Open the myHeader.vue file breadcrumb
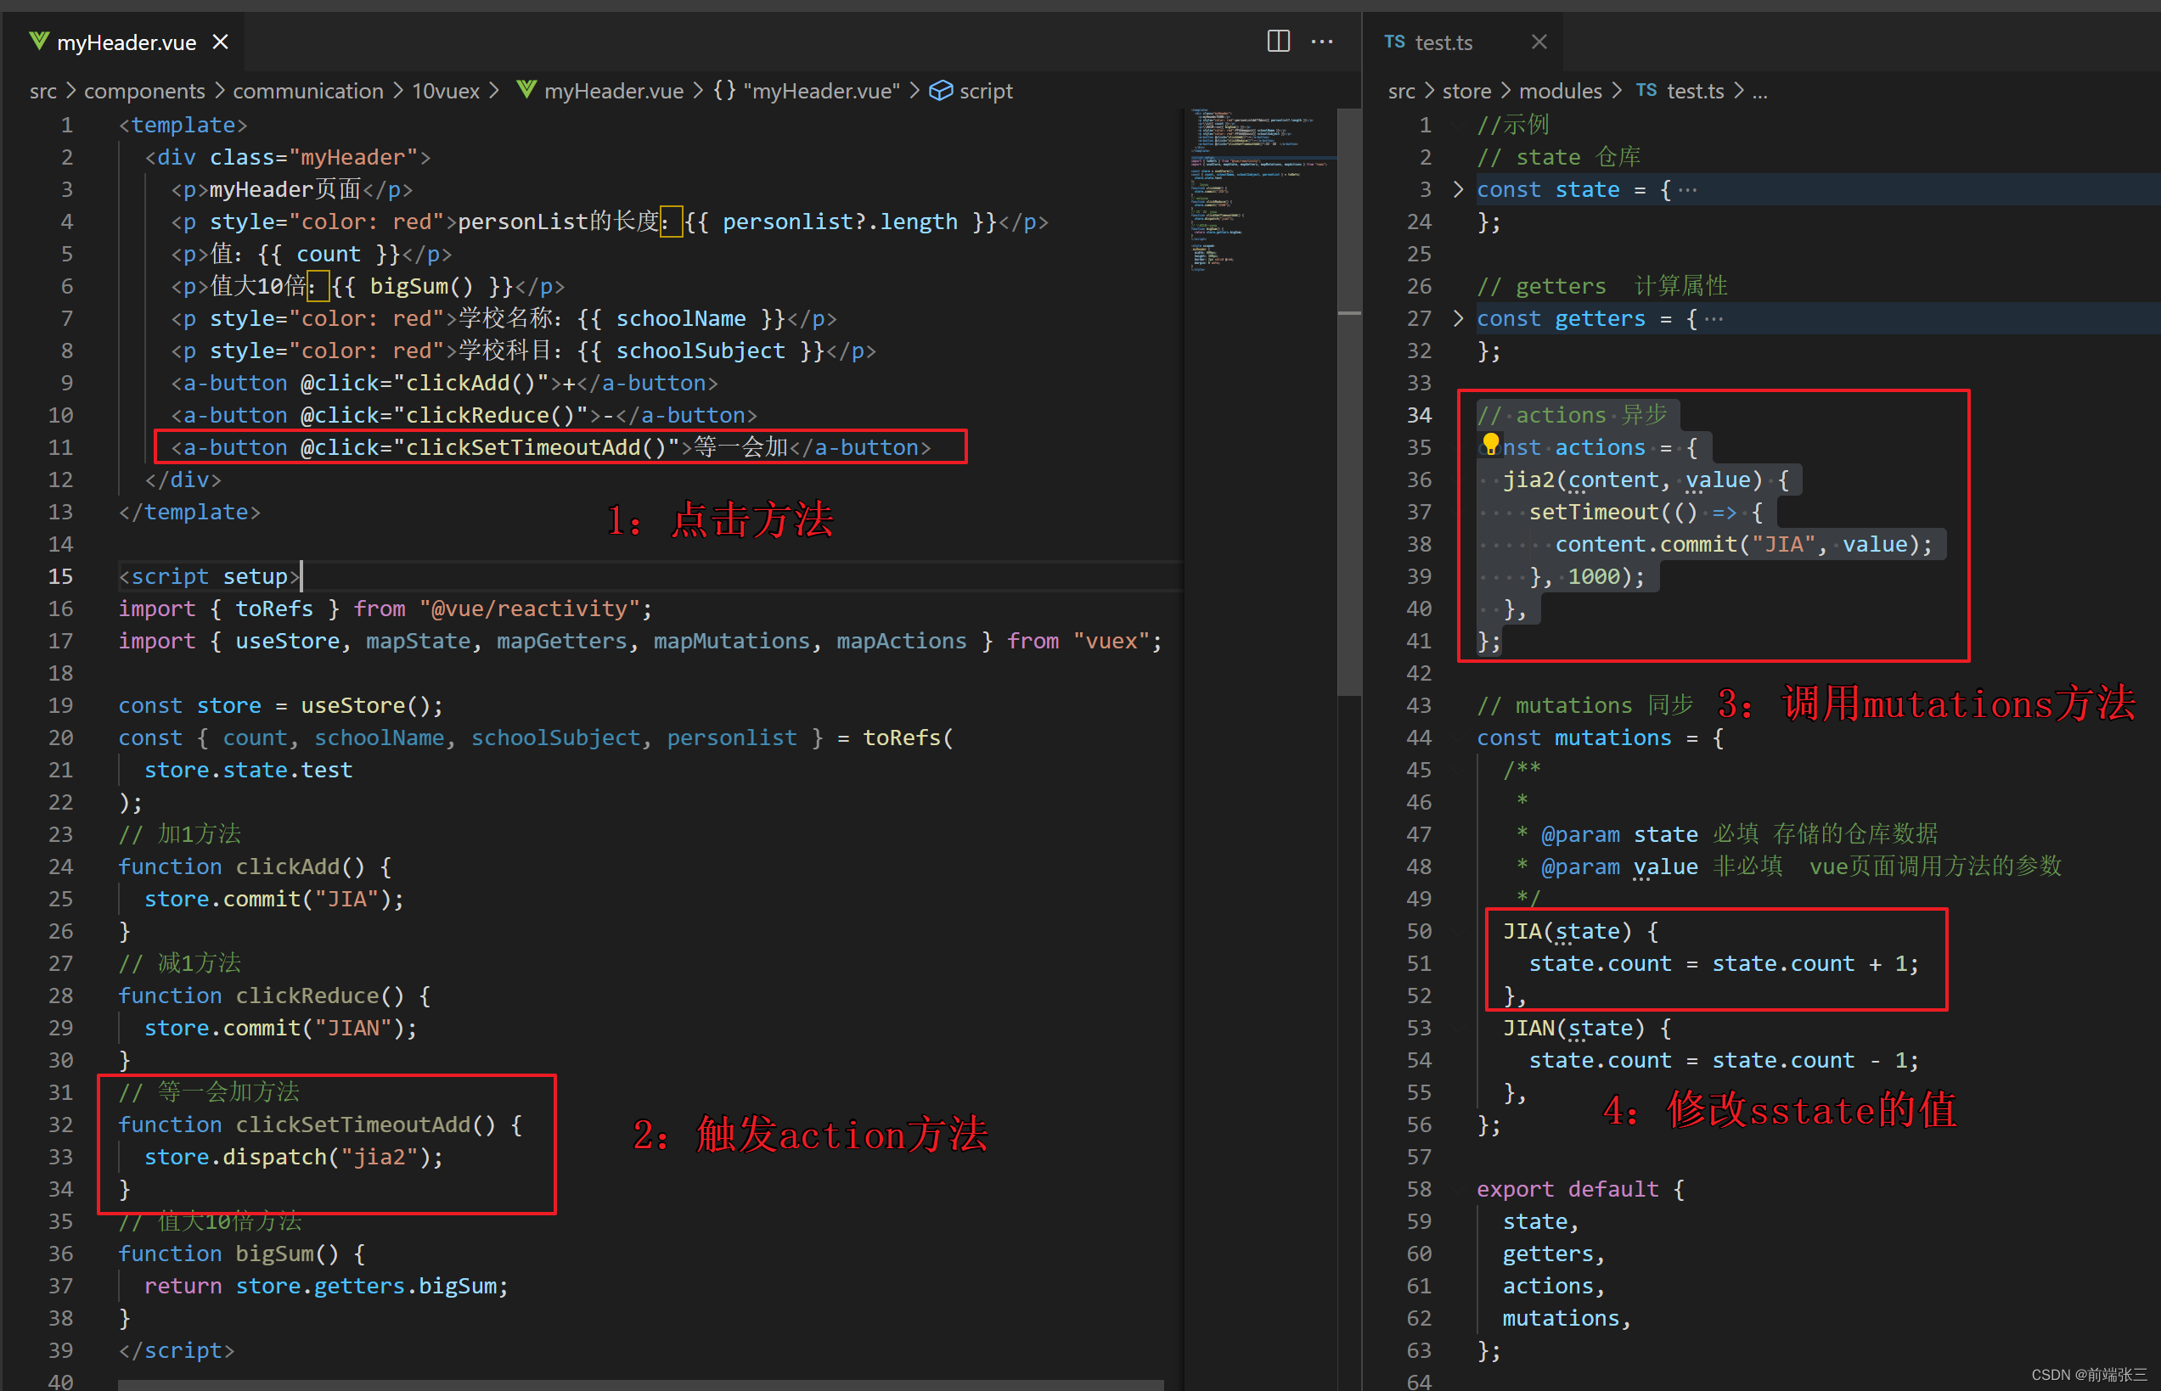 [x=613, y=91]
